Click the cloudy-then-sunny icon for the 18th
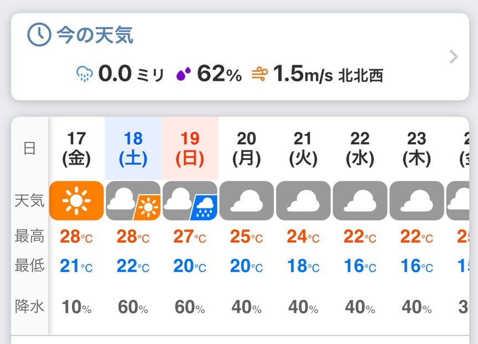The width and height of the screenshot is (478, 344). coord(133,200)
